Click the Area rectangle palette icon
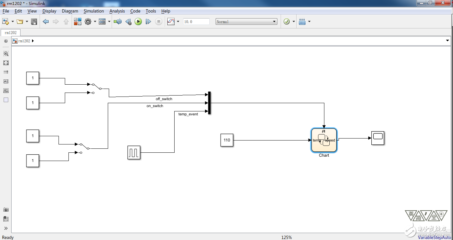The width and height of the screenshot is (453, 240). [6, 100]
